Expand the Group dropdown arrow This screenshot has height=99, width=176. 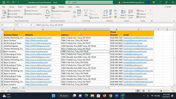(145, 11)
